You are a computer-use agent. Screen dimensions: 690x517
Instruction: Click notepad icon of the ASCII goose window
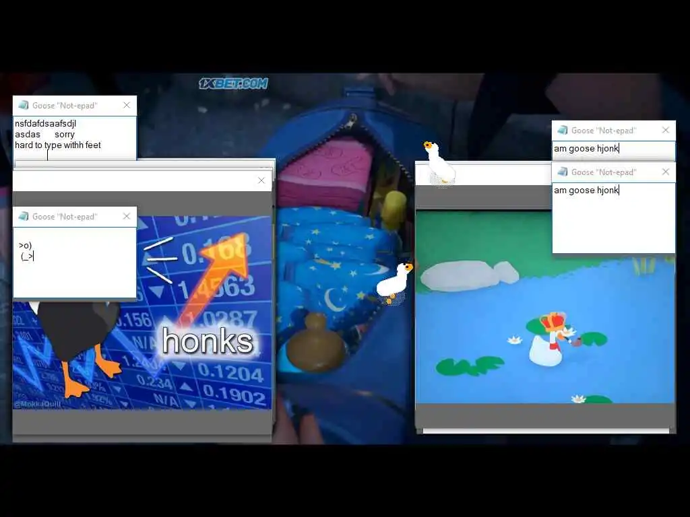pyautogui.click(x=24, y=216)
